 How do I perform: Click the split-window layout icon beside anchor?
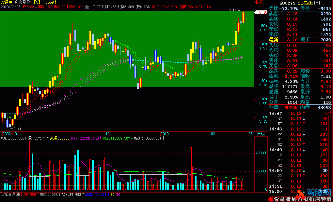(261, 2)
